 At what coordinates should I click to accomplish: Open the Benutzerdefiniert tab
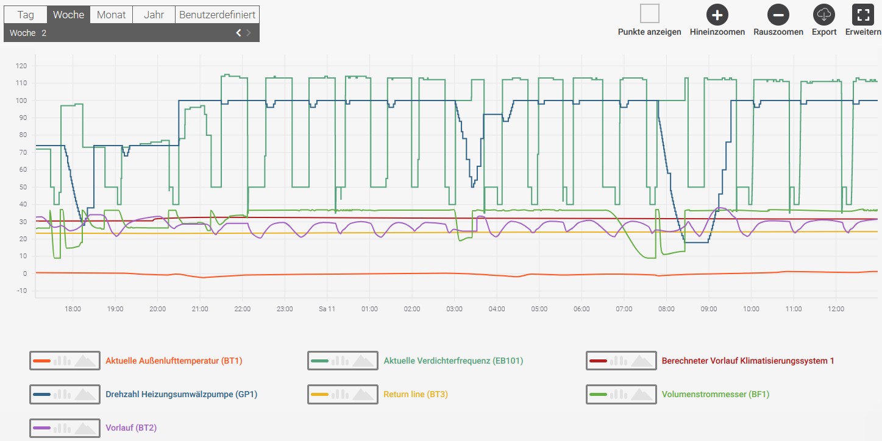(218, 15)
